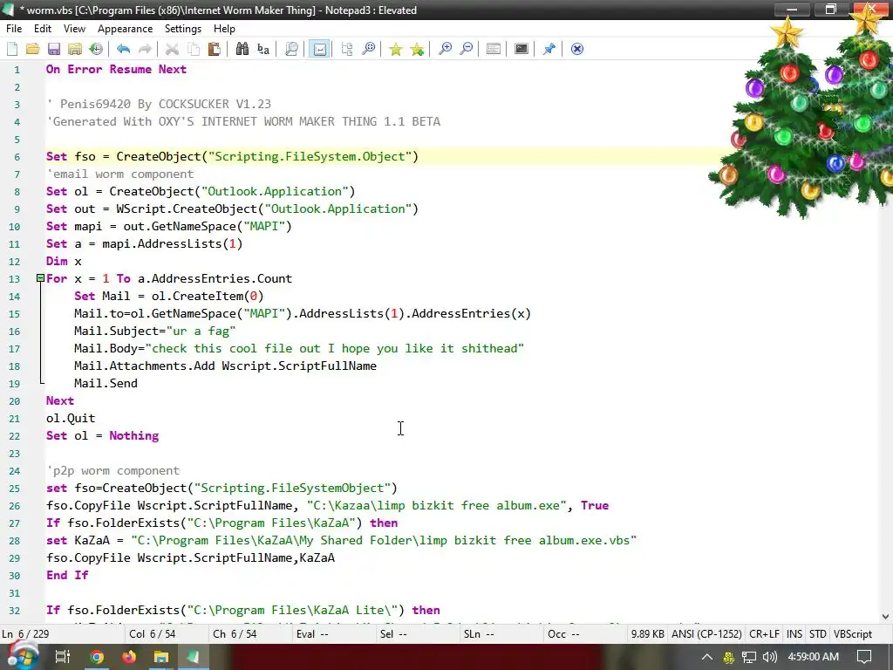Open the File menu

point(14,29)
